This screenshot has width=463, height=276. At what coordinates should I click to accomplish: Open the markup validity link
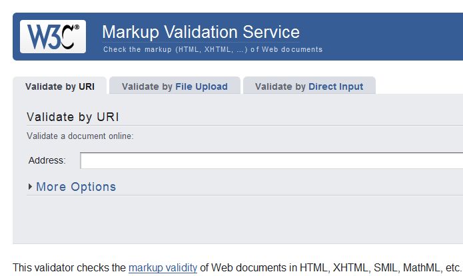(163, 268)
